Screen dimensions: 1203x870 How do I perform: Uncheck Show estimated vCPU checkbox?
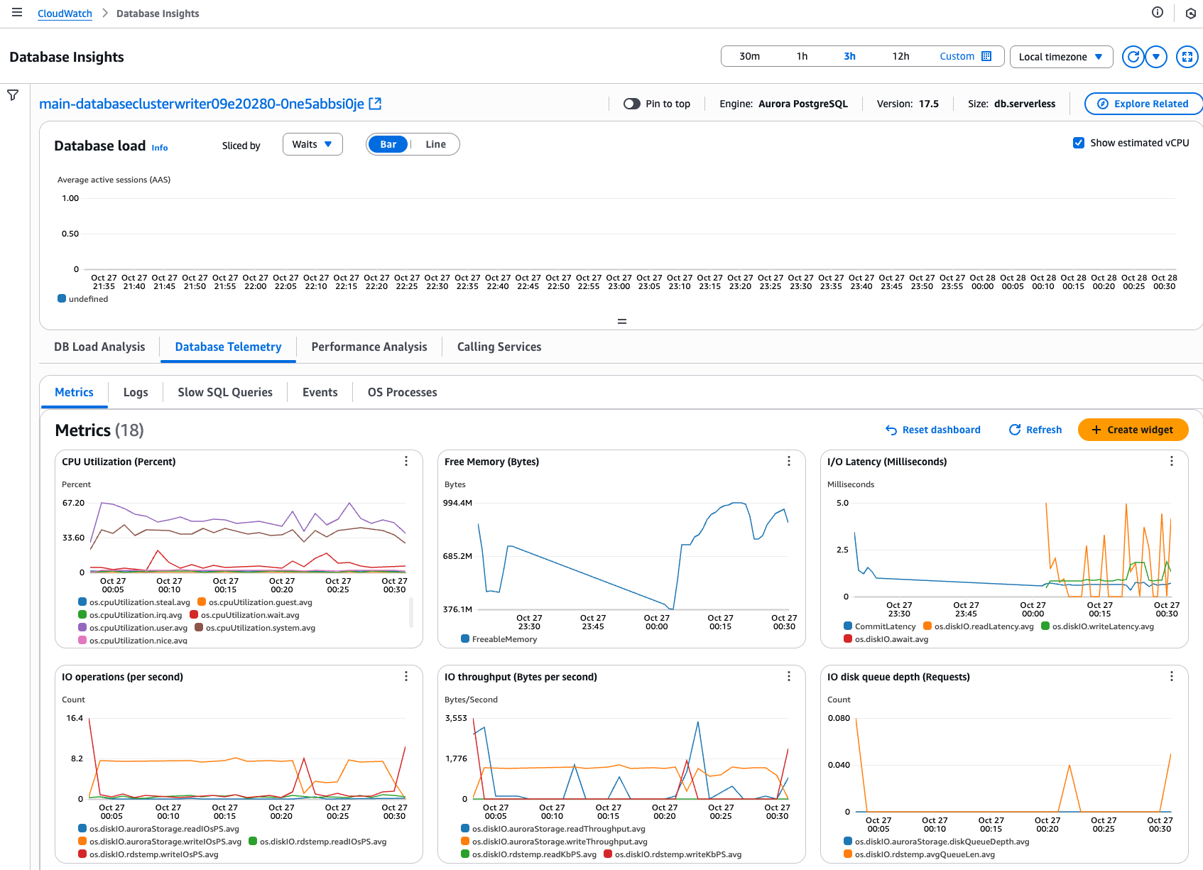click(1079, 143)
